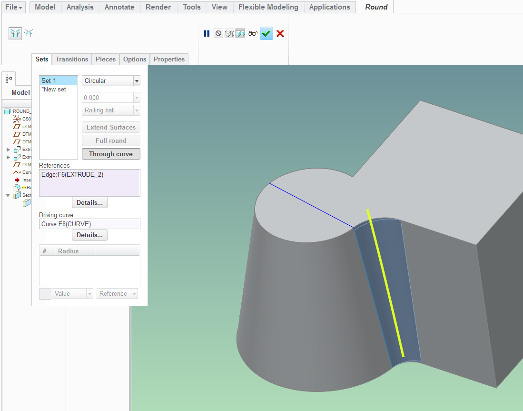This screenshot has width=523, height=411.
Task: Open the 0.000 radius value dropdown
Action: coord(137,98)
